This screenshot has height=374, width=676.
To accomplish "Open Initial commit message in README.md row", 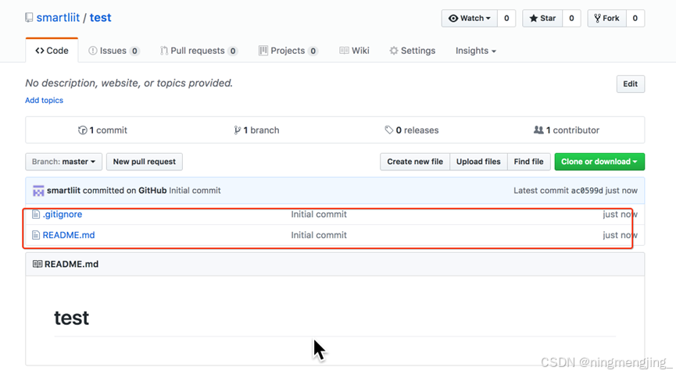I will click(x=319, y=235).
